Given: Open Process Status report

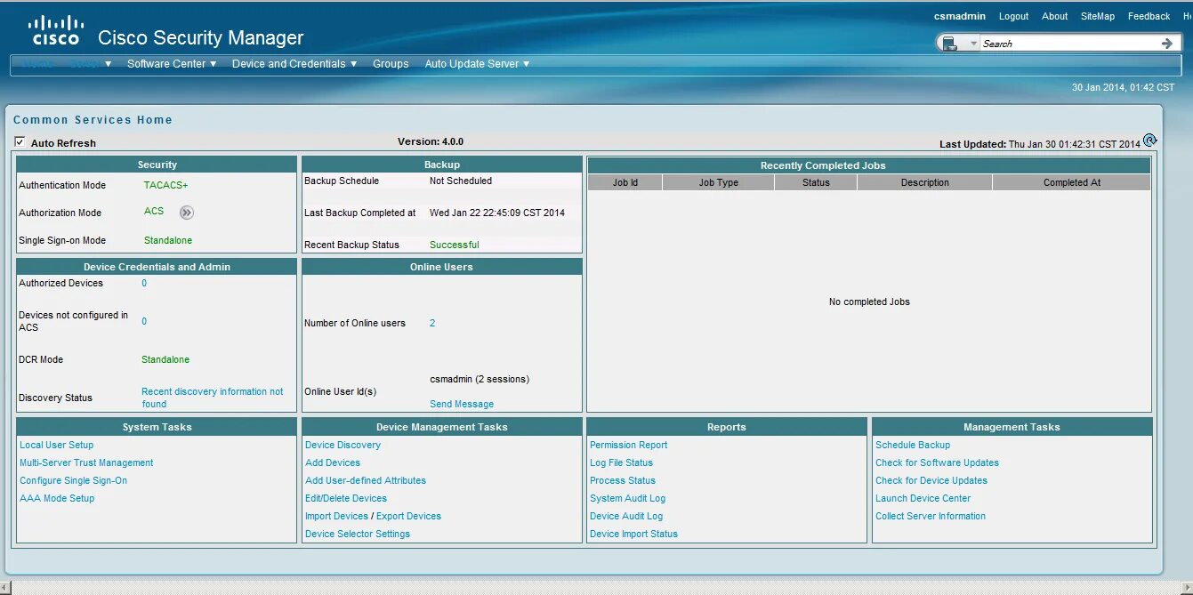Looking at the screenshot, I should (x=623, y=480).
